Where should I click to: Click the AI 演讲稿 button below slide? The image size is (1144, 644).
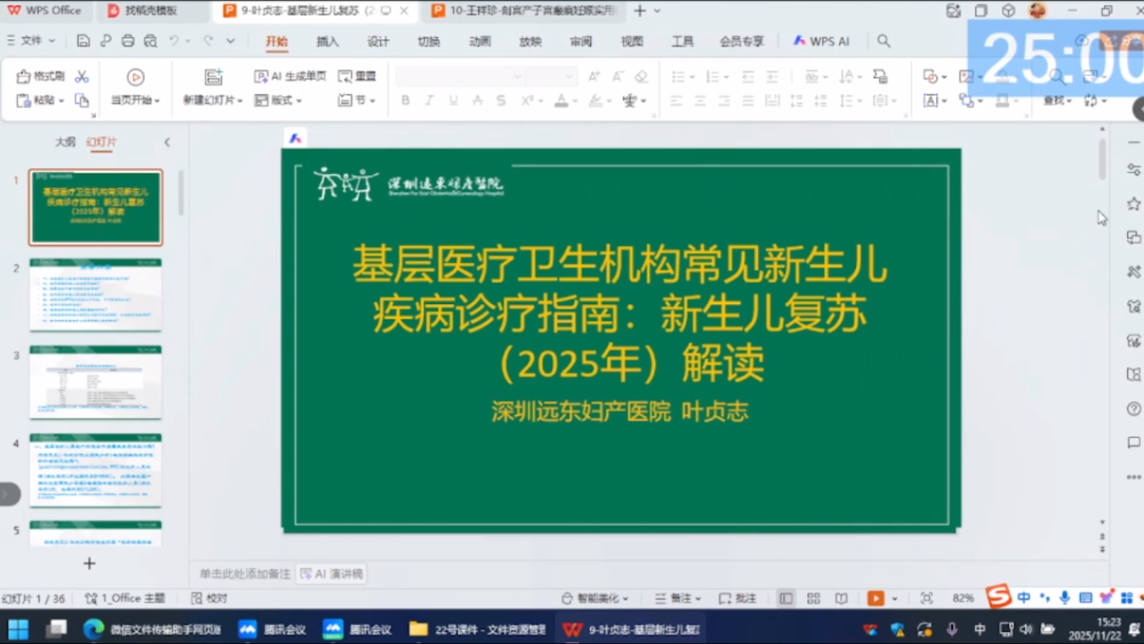coord(332,574)
